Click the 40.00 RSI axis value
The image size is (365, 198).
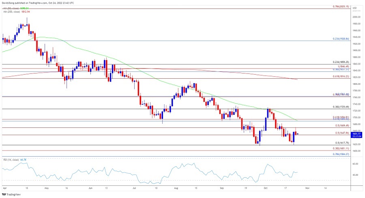tap(355, 175)
